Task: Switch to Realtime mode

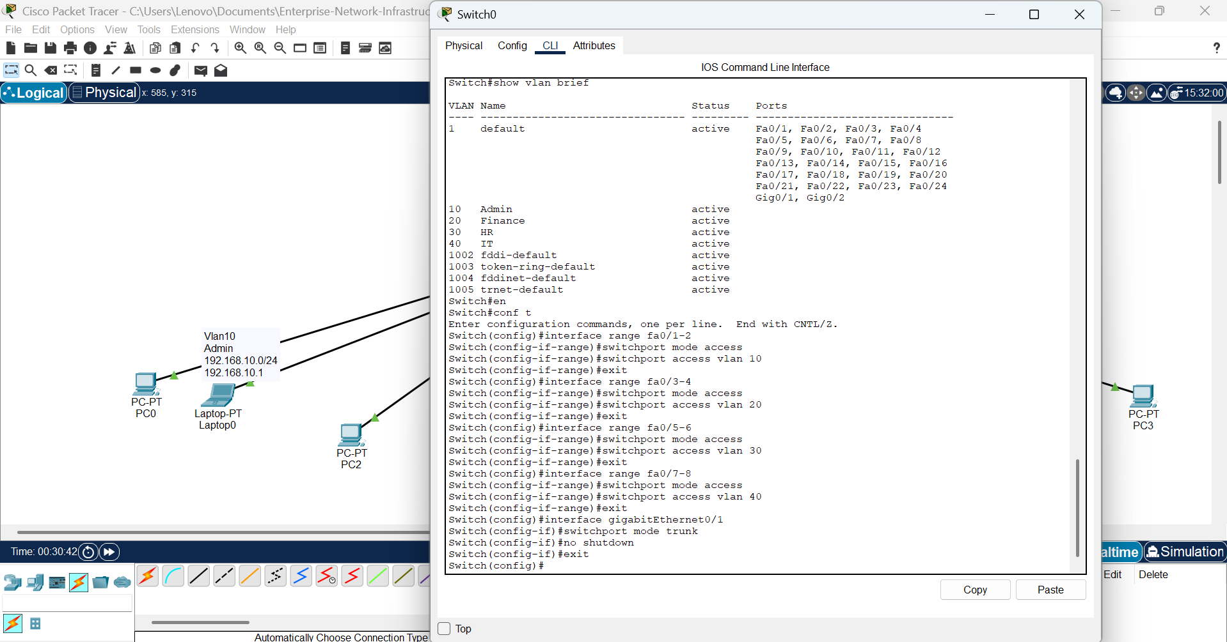Action: (x=1121, y=552)
